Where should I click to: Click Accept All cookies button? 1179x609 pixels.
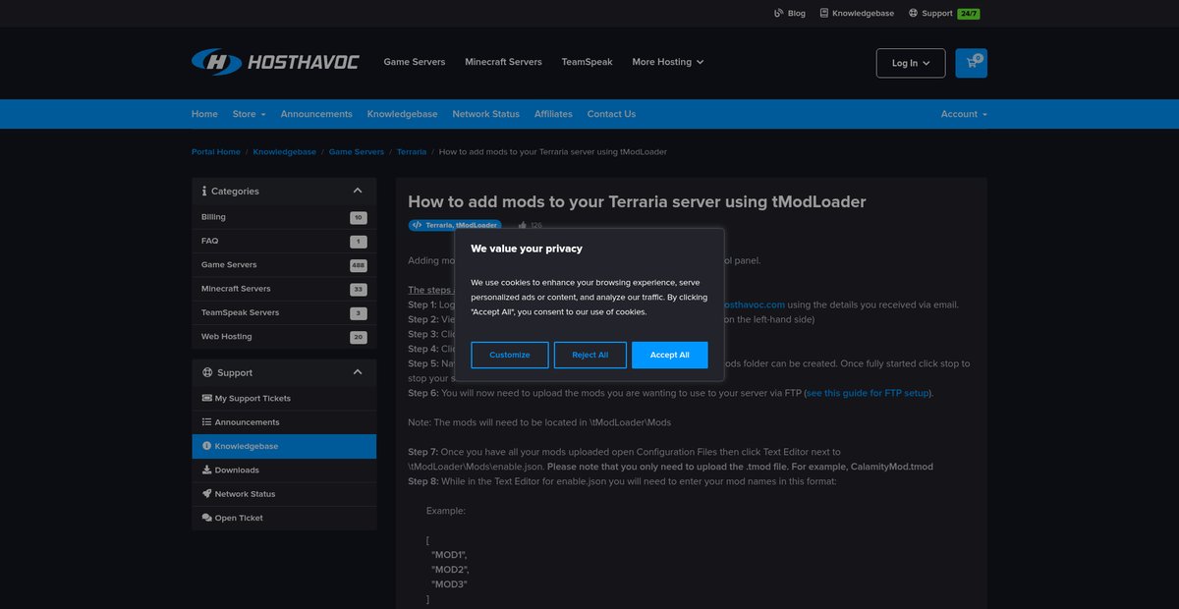(x=670, y=355)
